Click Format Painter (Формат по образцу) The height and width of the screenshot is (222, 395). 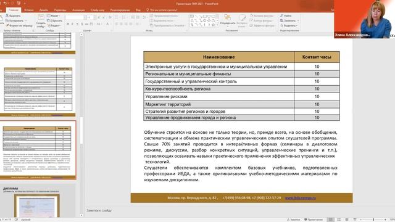[19, 26]
